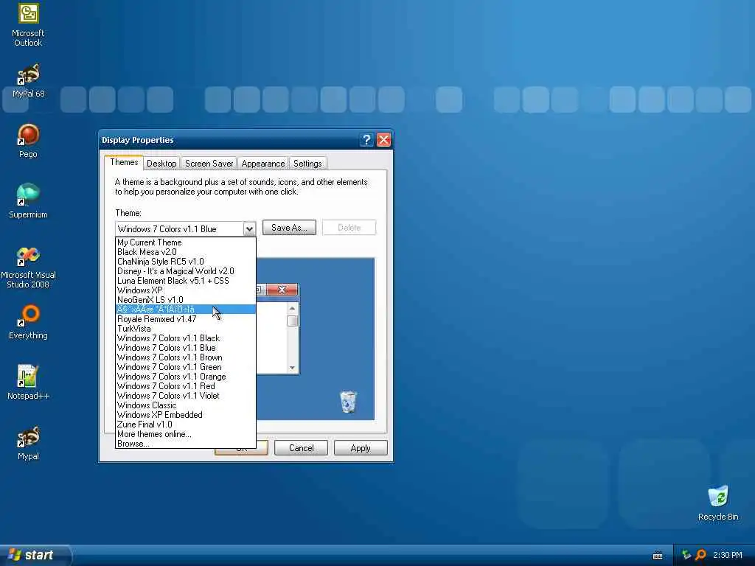This screenshot has height=566, width=755.
Task: Choose Windows 7 Colors v1.1 Violet
Action: coord(185,396)
